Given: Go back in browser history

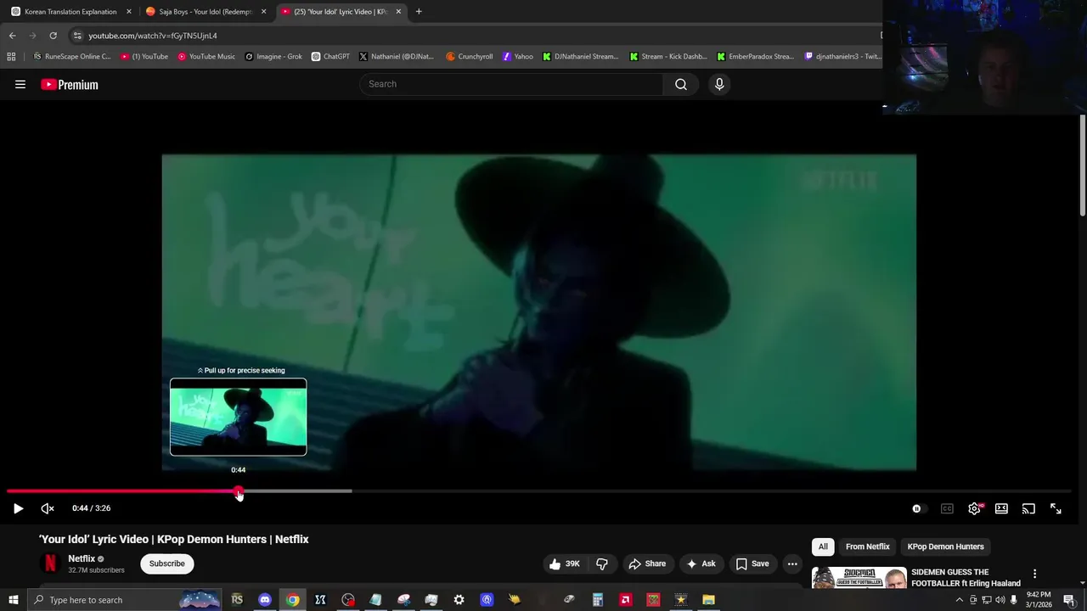Looking at the screenshot, I should (x=12, y=36).
